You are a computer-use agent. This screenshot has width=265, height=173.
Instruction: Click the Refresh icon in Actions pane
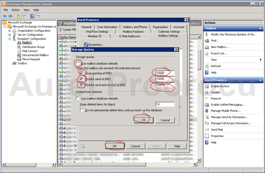click(x=207, y=66)
